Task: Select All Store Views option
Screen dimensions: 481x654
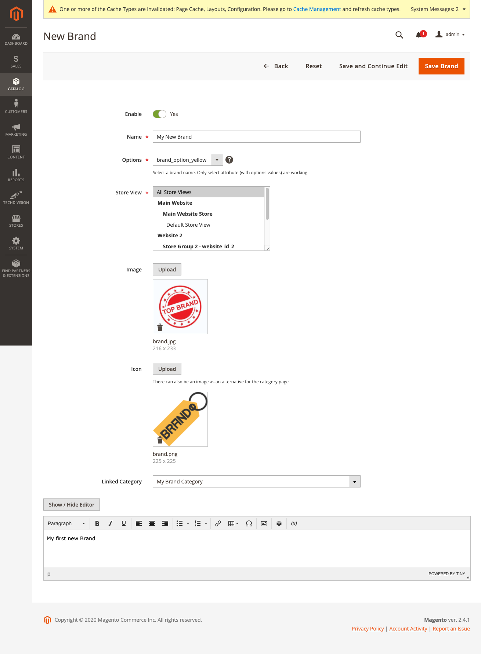Action: tap(209, 192)
